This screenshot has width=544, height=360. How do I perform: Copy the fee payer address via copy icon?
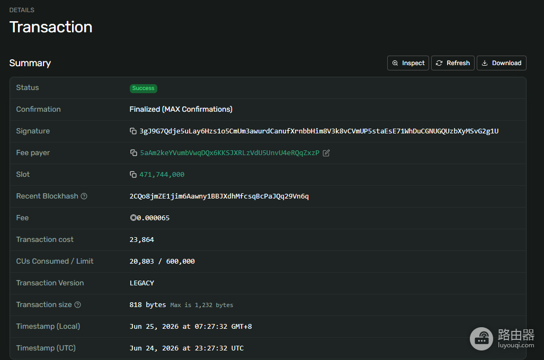point(133,153)
